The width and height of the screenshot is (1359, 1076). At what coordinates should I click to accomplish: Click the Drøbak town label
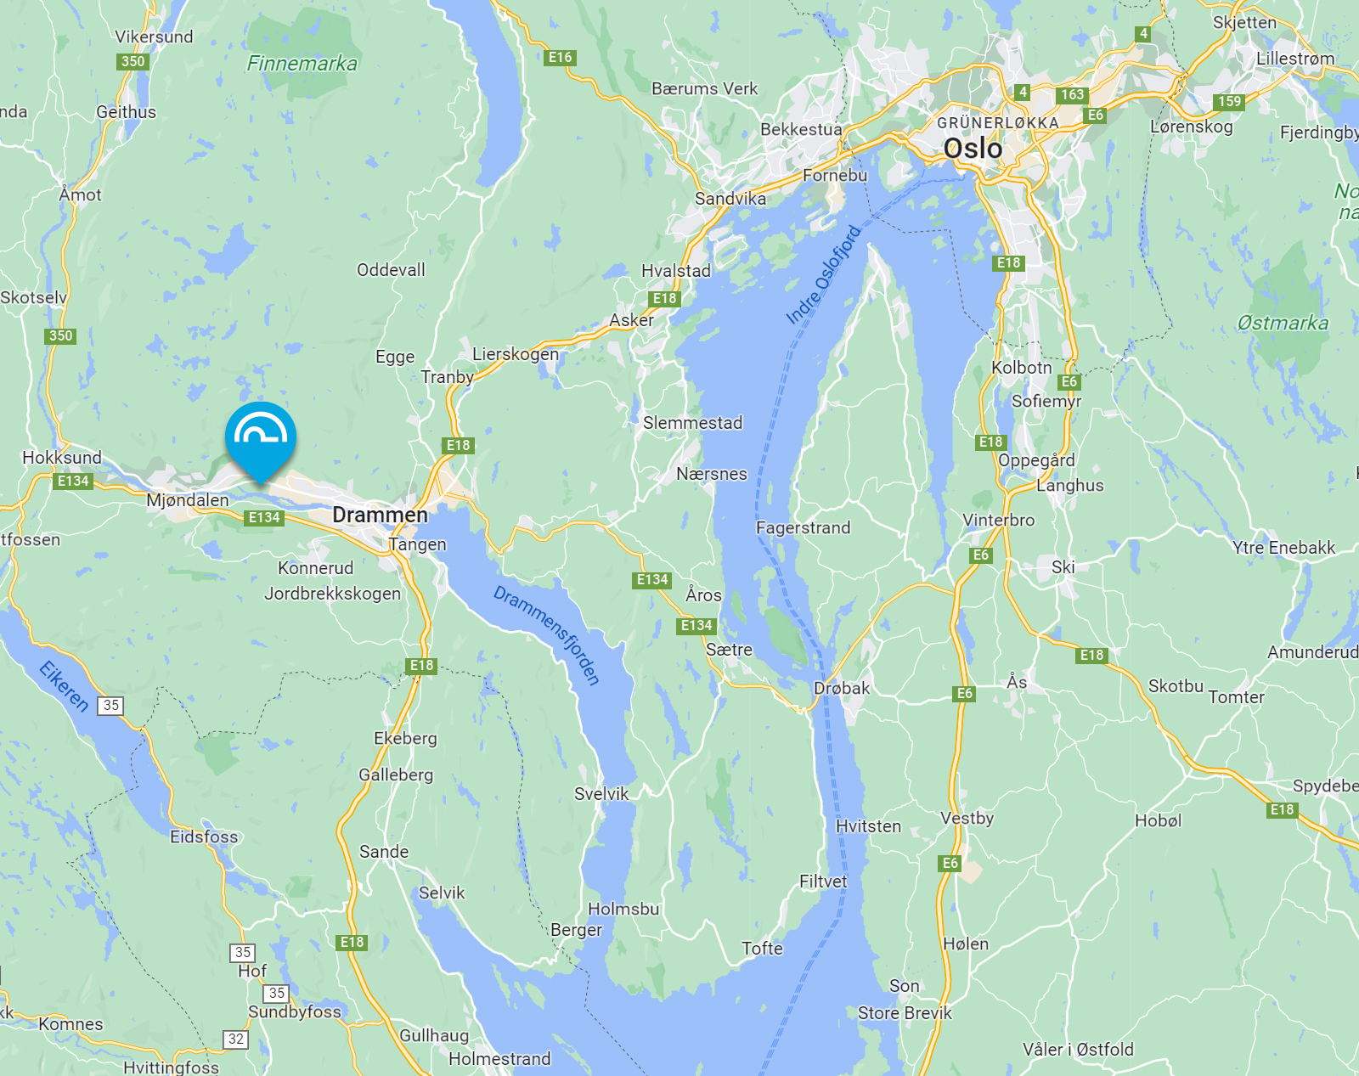(x=842, y=688)
